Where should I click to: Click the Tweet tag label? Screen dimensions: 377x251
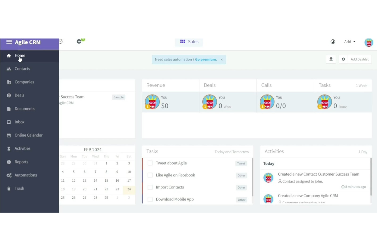click(241, 164)
